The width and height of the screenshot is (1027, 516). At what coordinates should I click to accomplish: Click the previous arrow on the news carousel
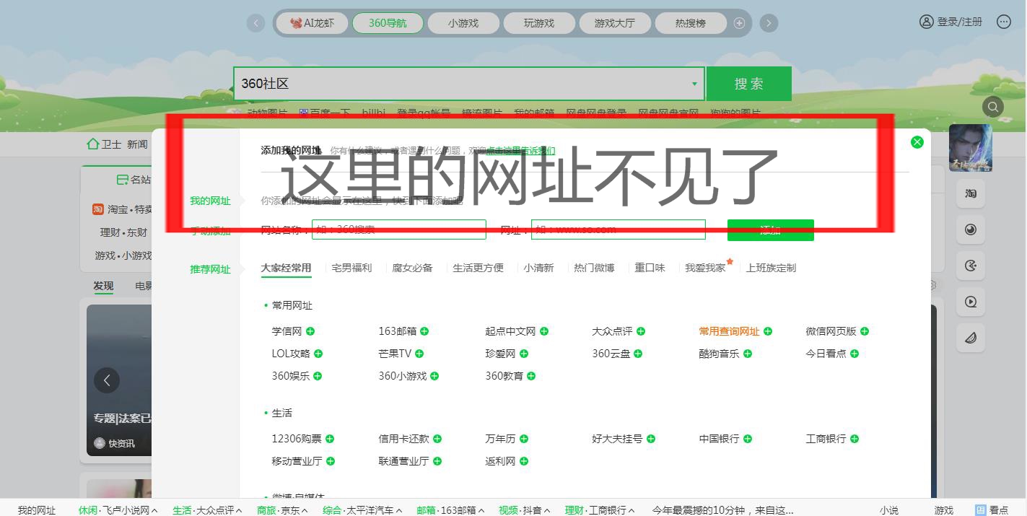(107, 380)
